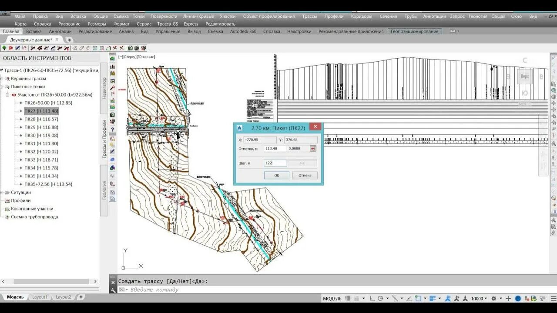Click the Отметка field showing 113.48
The image size is (557, 313).
point(275,148)
